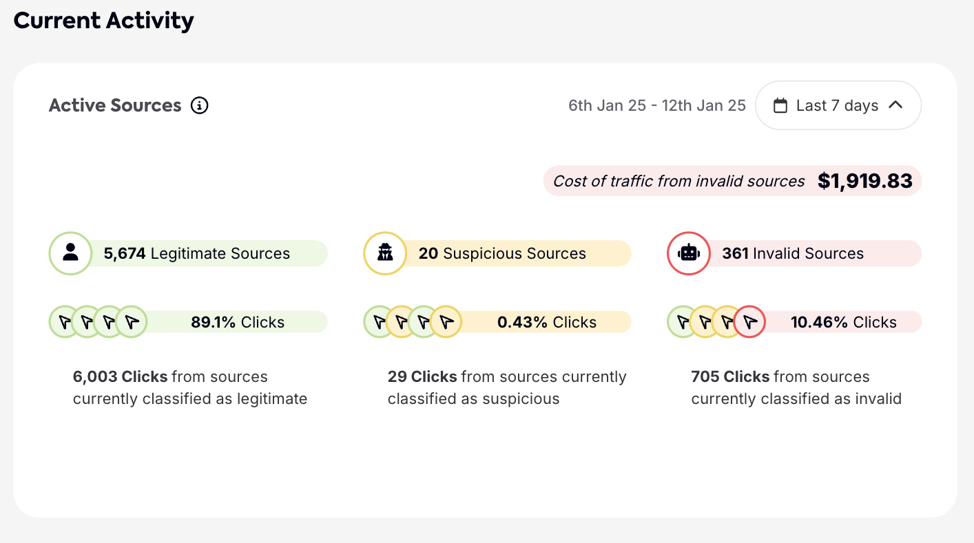The image size is (974, 543).
Task: Select the 5,674 Legitimate Sources label
Action: [197, 253]
